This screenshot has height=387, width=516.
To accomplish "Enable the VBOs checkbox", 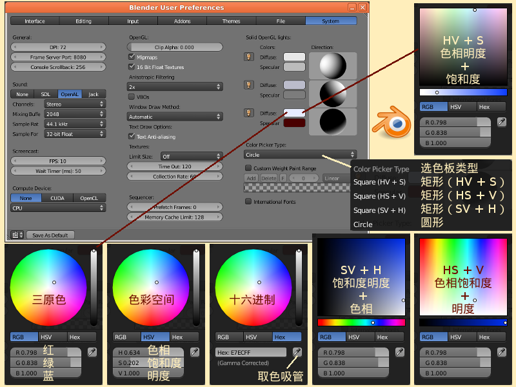I will pyautogui.click(x=132, y=97).
